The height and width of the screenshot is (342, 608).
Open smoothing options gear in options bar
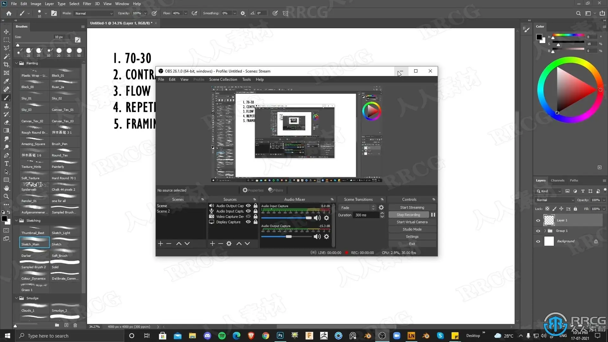[x=243, y=13]
